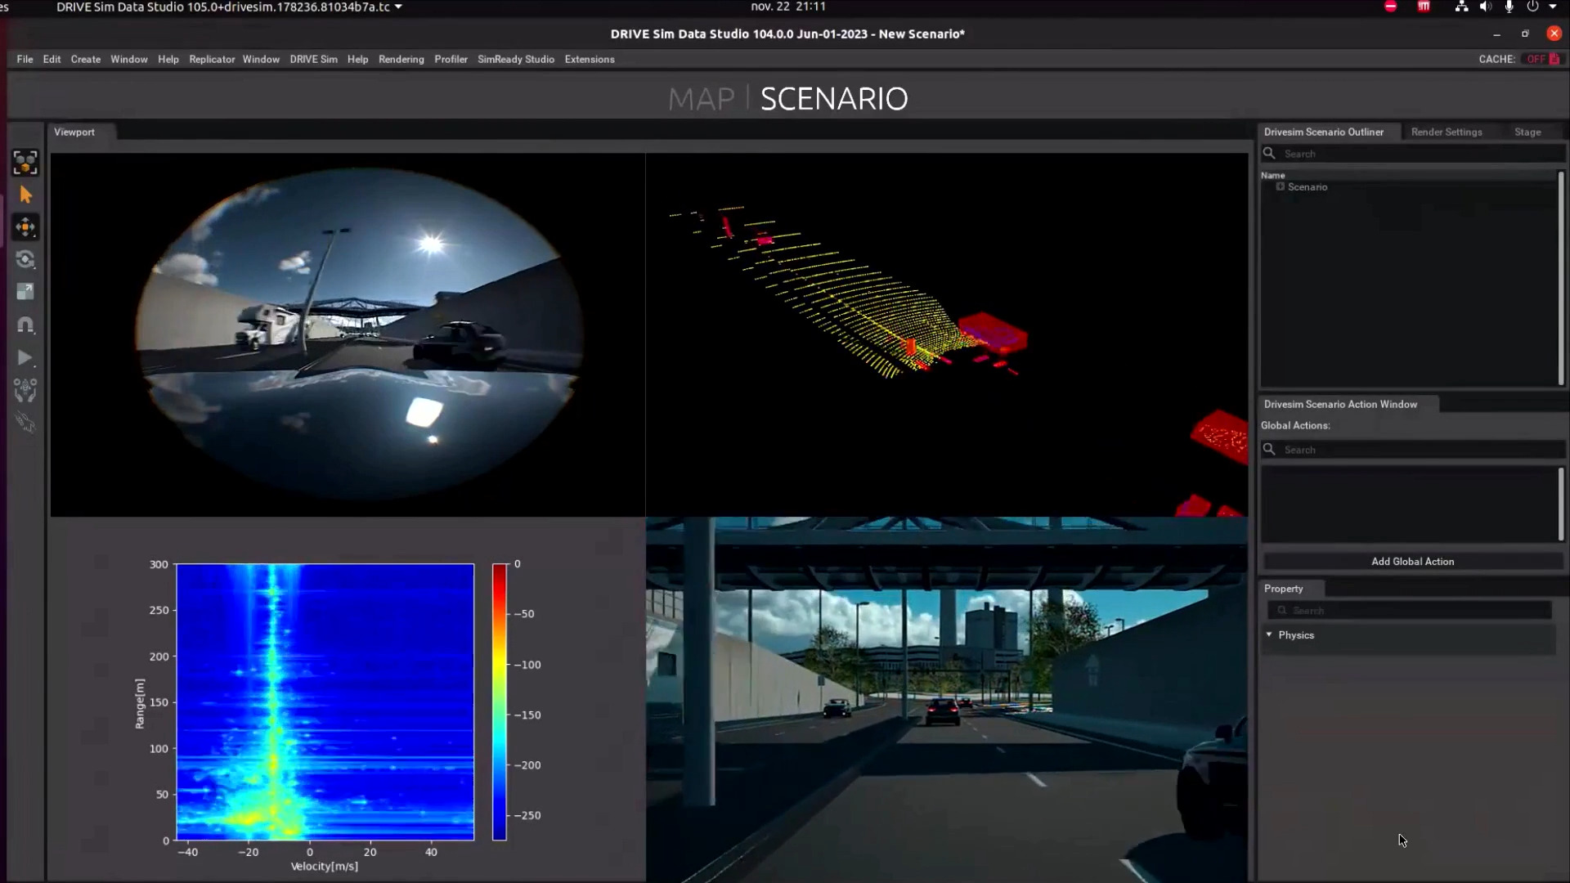Click the Scenario label in Outliner tree
1570x883 pixels.
1308,187
